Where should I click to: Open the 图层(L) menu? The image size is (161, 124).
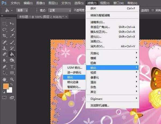53,3
